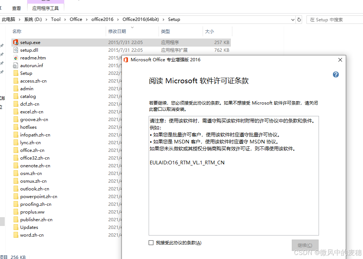363x259 pixels.
Task: Sort files by the 大小 column header
Action: (x=217, y=31)
